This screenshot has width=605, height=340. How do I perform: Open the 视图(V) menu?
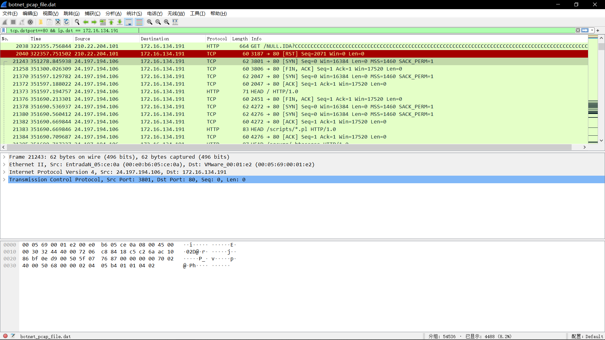click(51, 14)
